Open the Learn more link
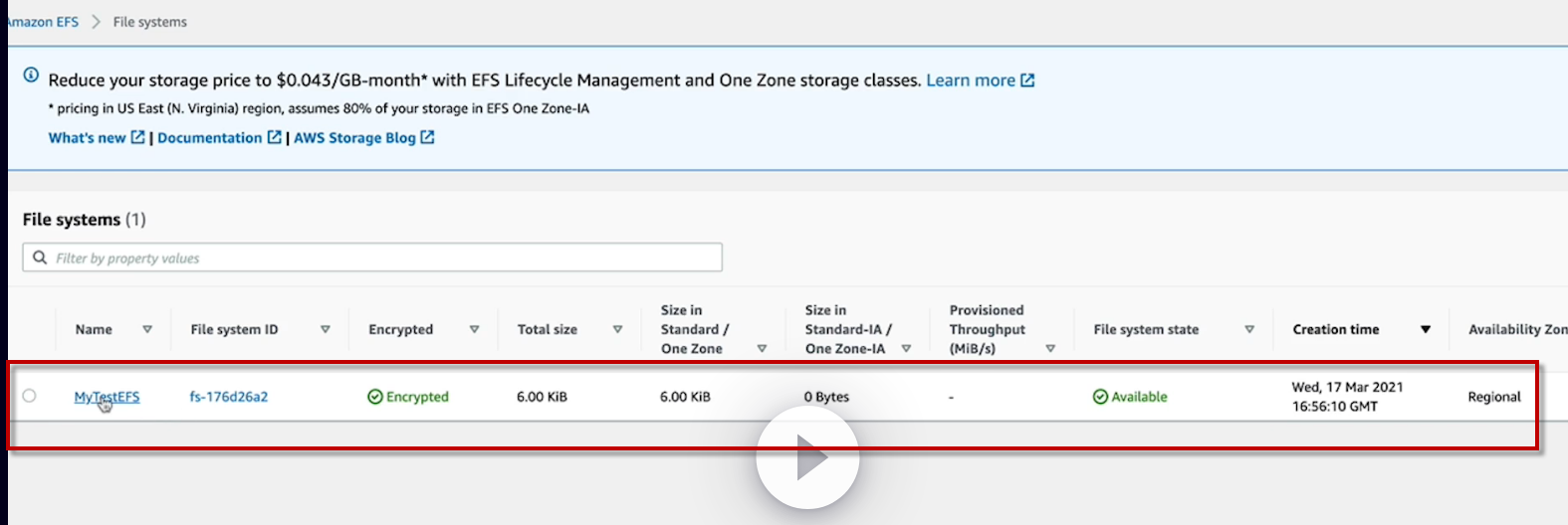 pos(980,81)
